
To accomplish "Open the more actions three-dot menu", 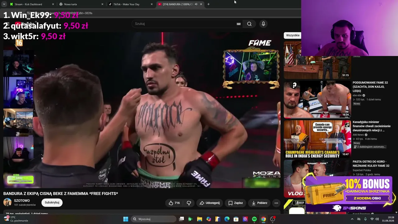I will [x=276, y=203].
